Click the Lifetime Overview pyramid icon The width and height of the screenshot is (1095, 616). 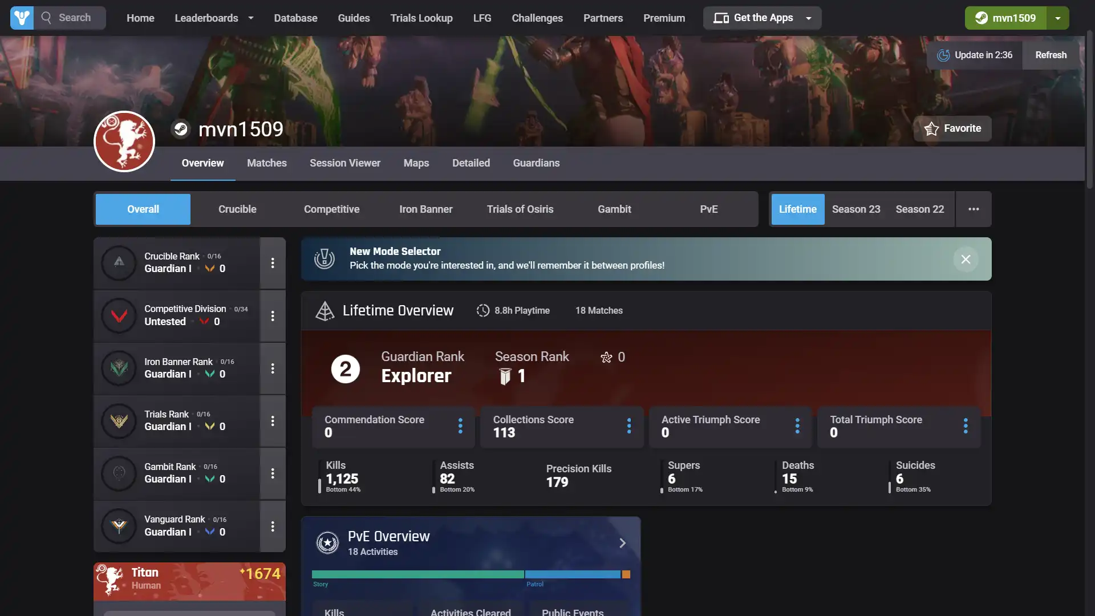[325, 311]
